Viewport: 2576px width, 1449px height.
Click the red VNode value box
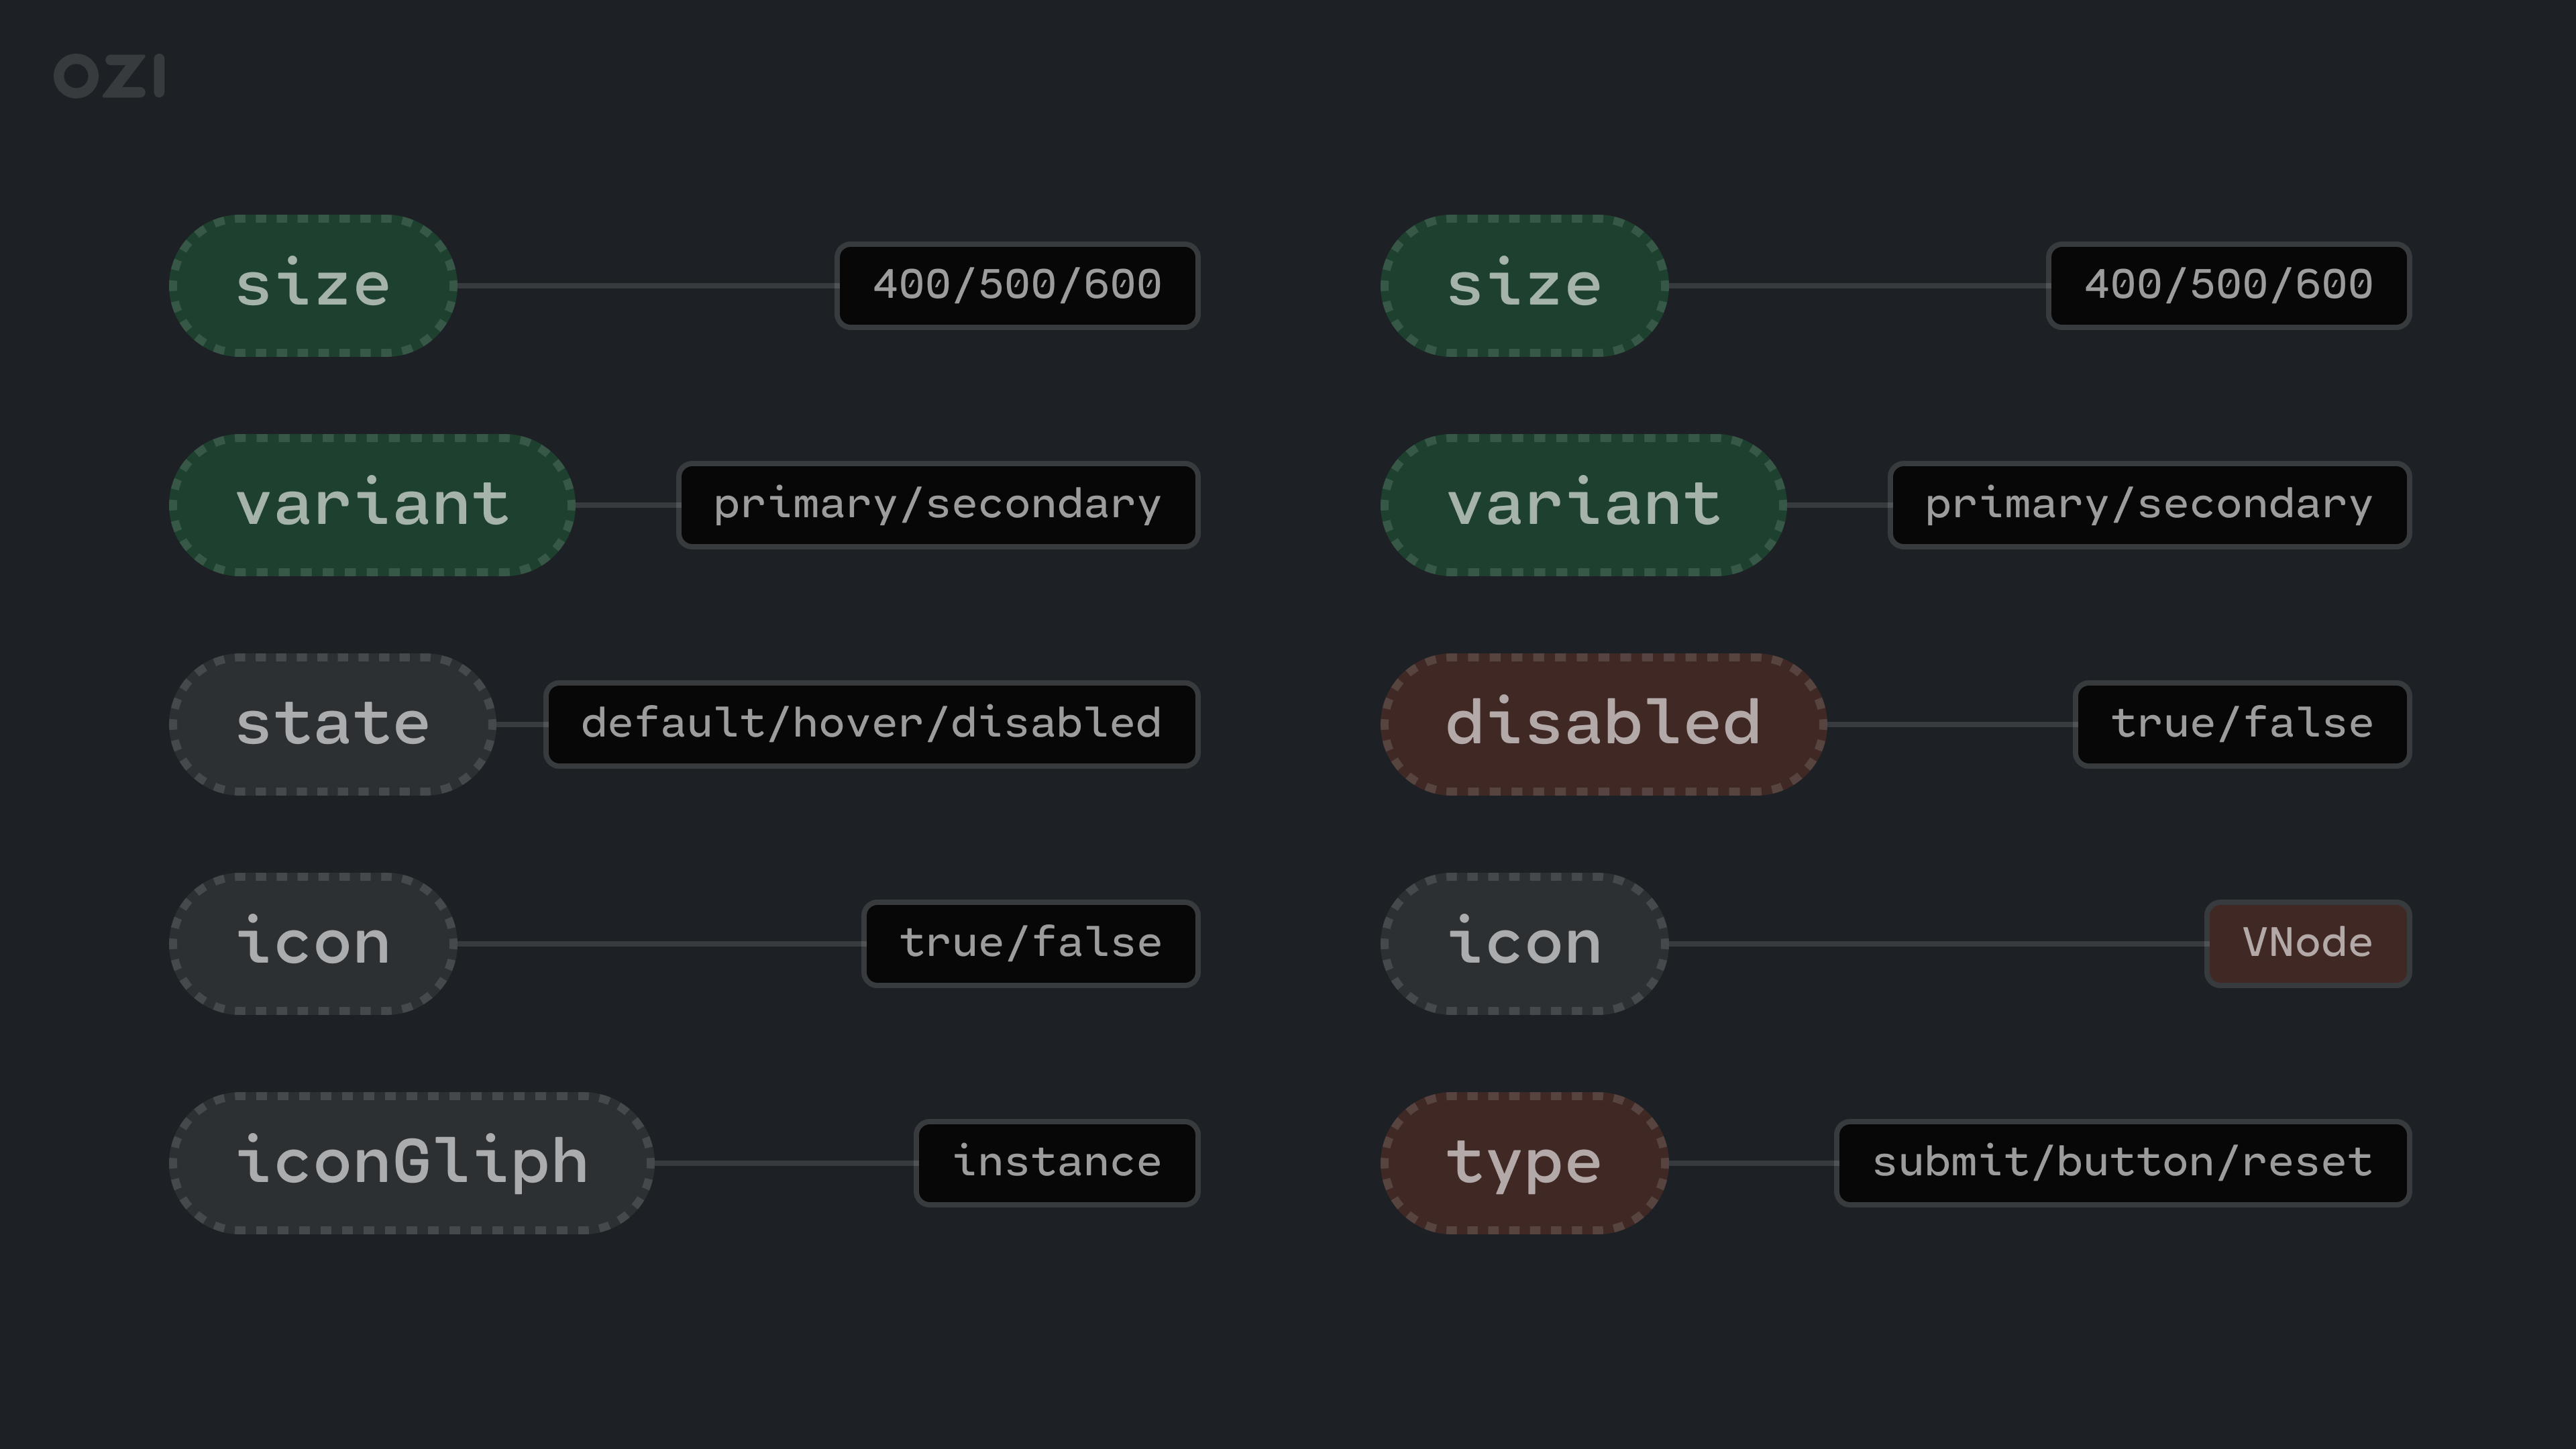(2308, 943)
